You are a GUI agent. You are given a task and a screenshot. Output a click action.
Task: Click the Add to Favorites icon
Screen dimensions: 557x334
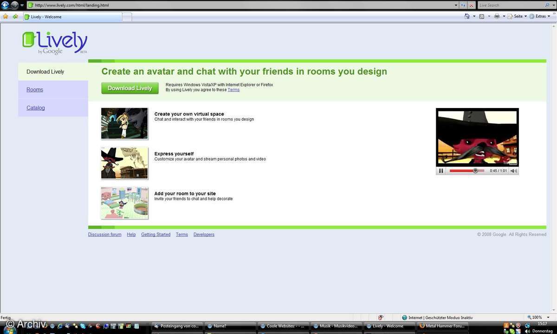[x=15, y=16]
